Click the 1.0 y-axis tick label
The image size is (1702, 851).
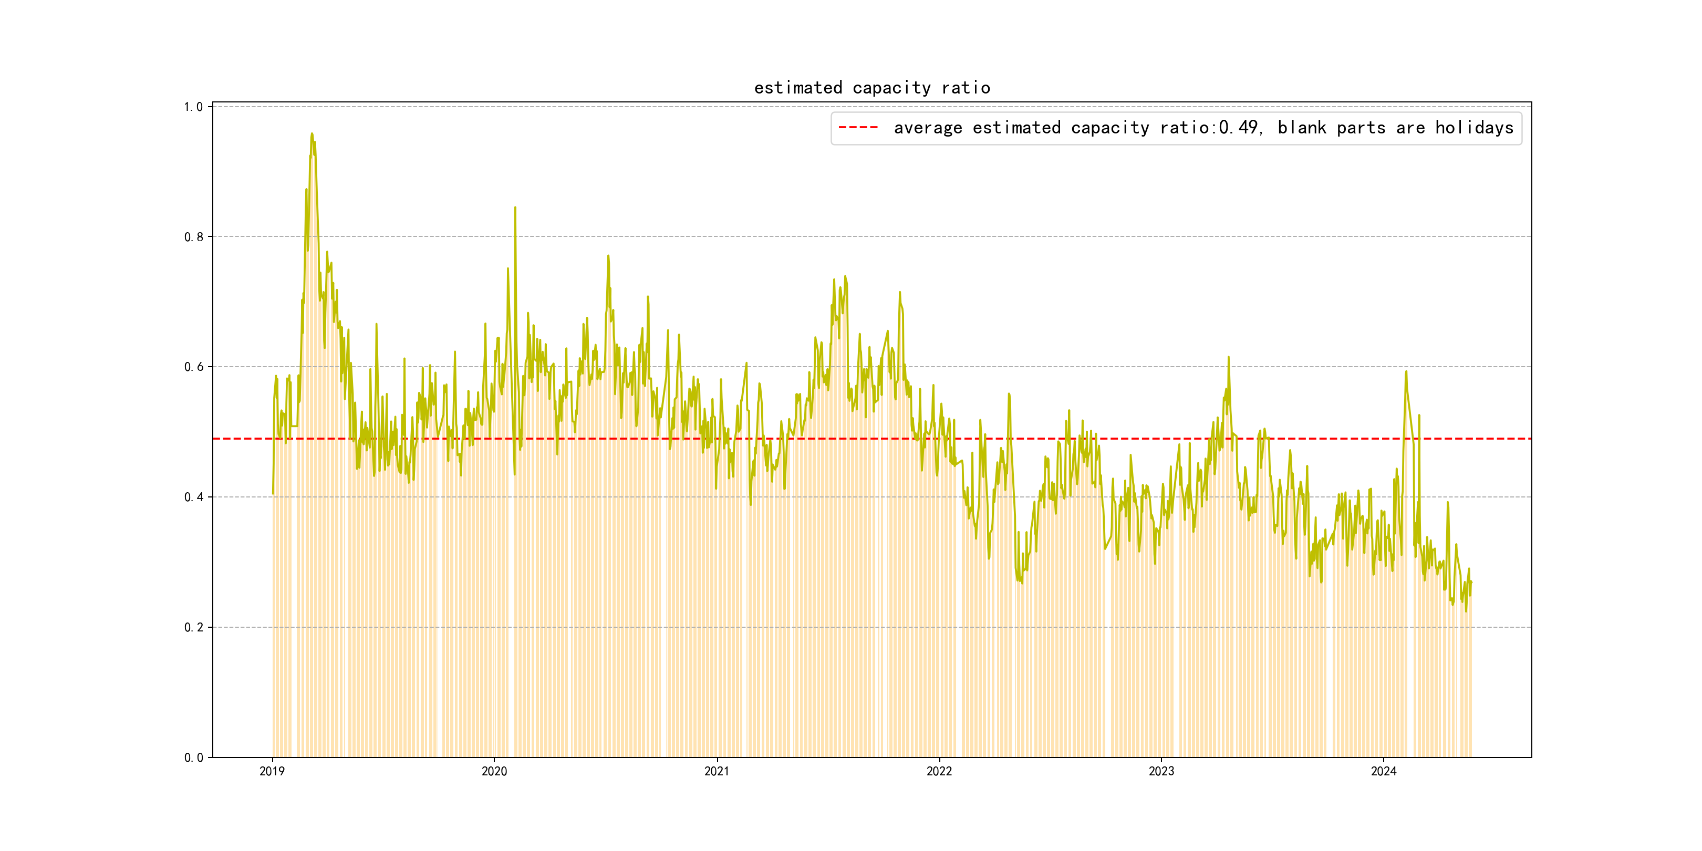click(193, 107)
